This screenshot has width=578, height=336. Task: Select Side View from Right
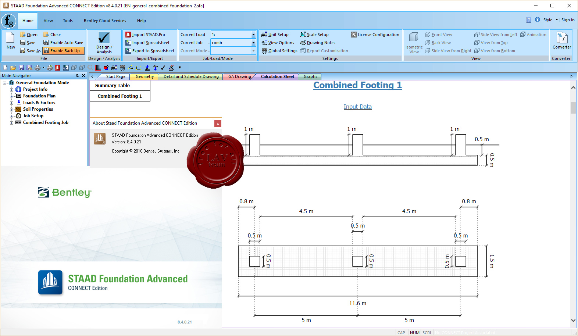448,51
